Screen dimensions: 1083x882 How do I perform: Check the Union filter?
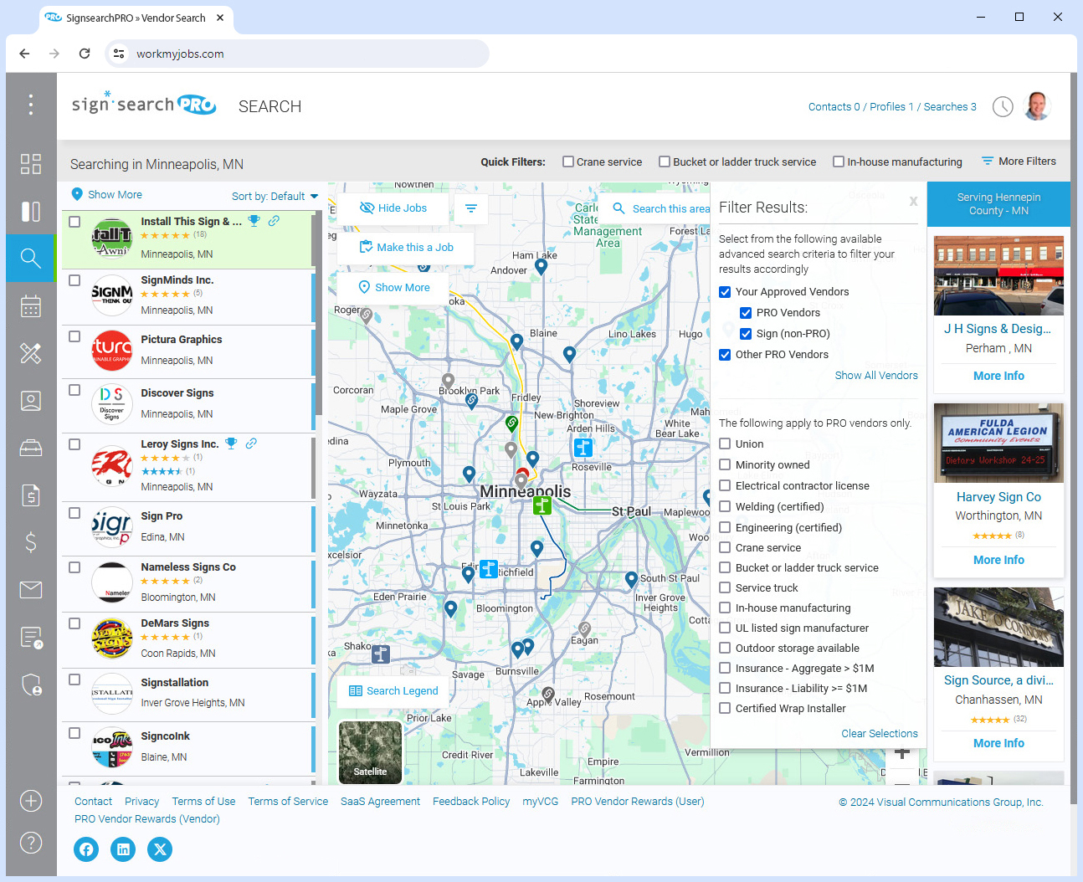click(726, 444)
